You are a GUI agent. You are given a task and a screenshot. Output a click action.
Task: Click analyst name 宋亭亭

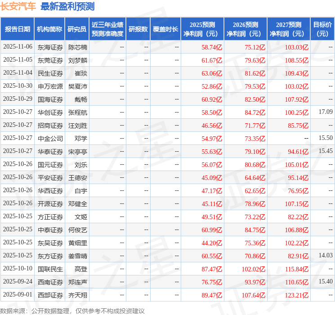point(78,152)
